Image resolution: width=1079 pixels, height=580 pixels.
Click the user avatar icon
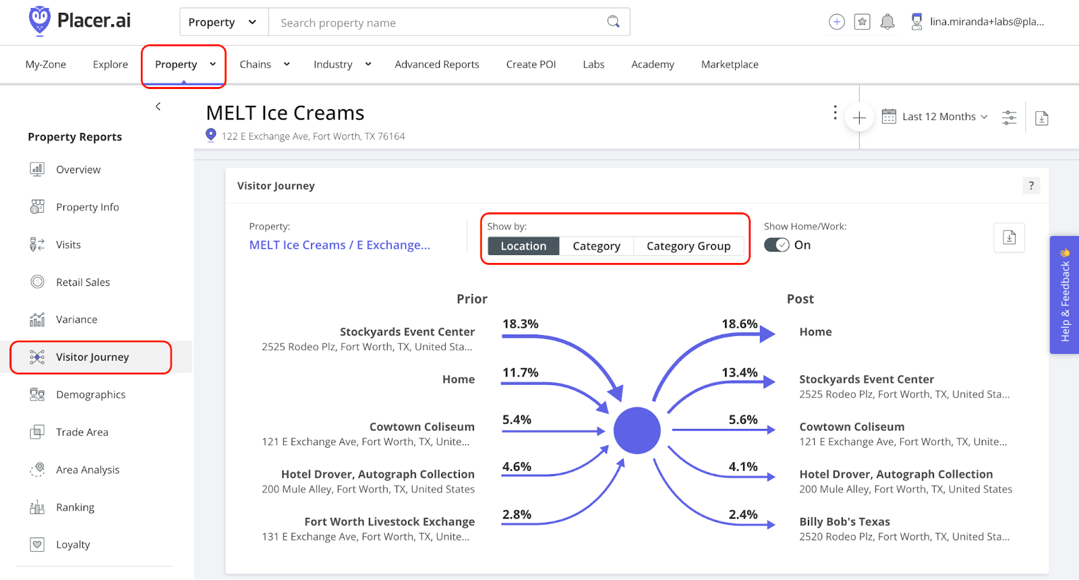916,22
